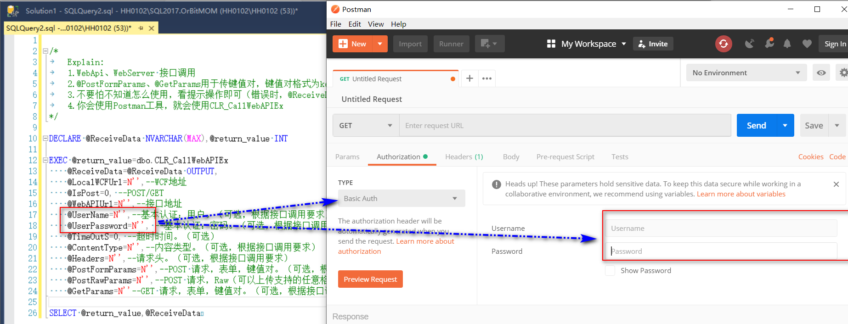Switch to the Pre-request Script tab
This screenshot has width=848, height=324.
(x=565, y=157)
